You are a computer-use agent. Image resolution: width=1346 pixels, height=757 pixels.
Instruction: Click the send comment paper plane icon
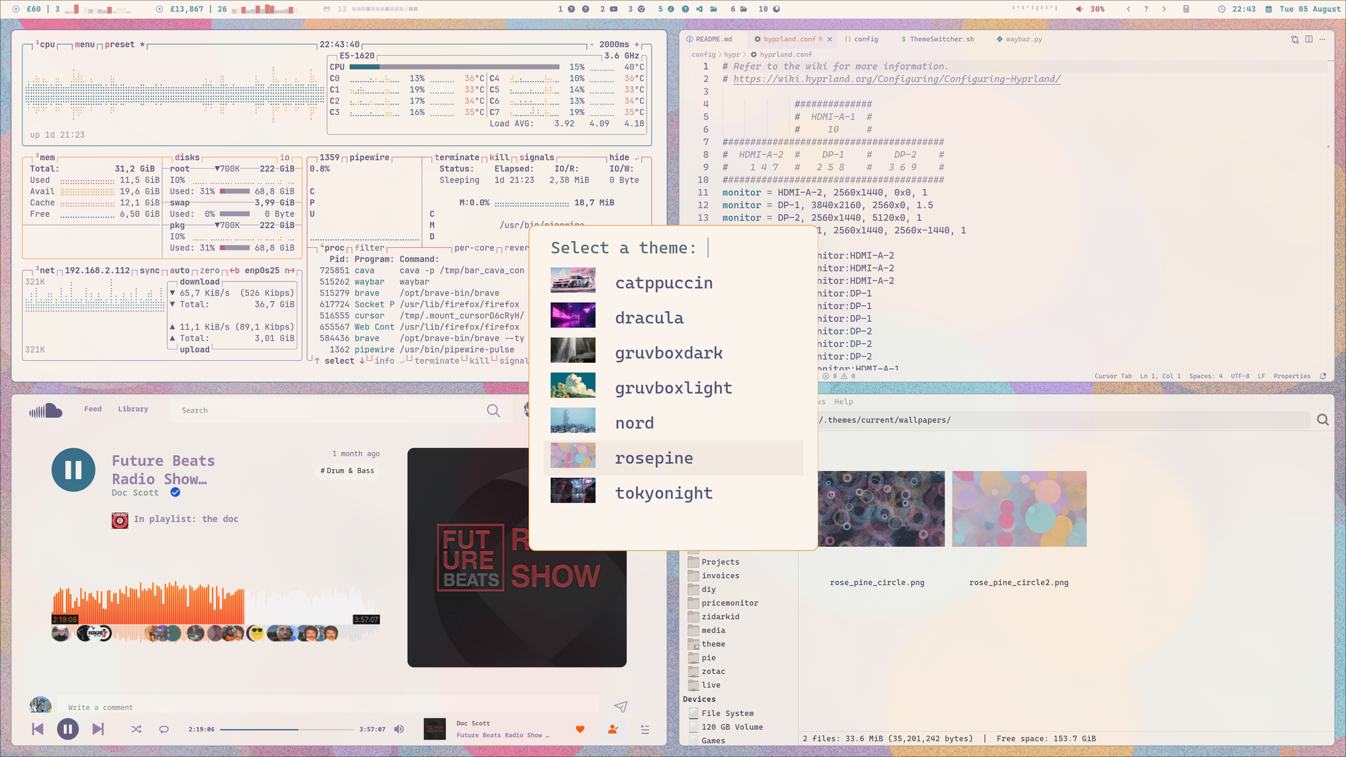[x=621, y=707]
